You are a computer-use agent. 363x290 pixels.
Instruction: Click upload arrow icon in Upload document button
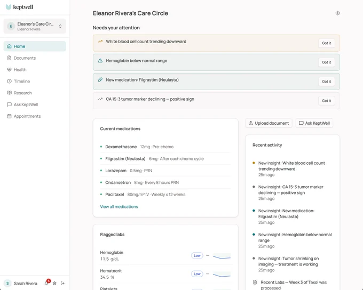[x=251, y=123]
